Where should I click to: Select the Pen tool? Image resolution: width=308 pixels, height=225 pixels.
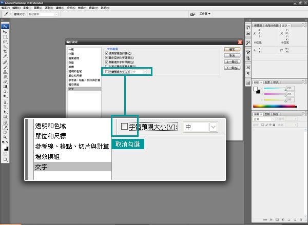pyautogui.click(x=5, y=102)
